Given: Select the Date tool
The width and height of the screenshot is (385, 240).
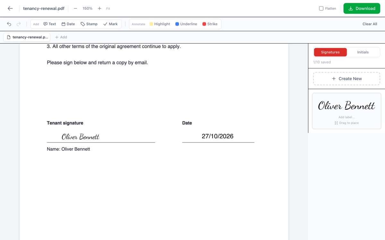Looking at the screenshot, I should point(68,24).
